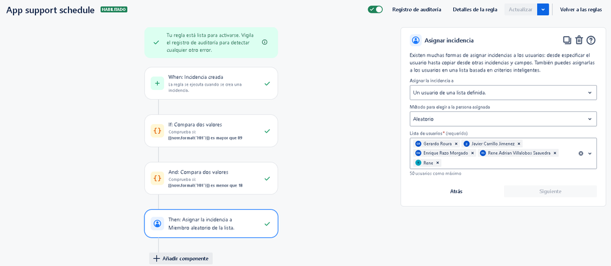
Task: Click Volver a las reglas
Action: [580, 10]
